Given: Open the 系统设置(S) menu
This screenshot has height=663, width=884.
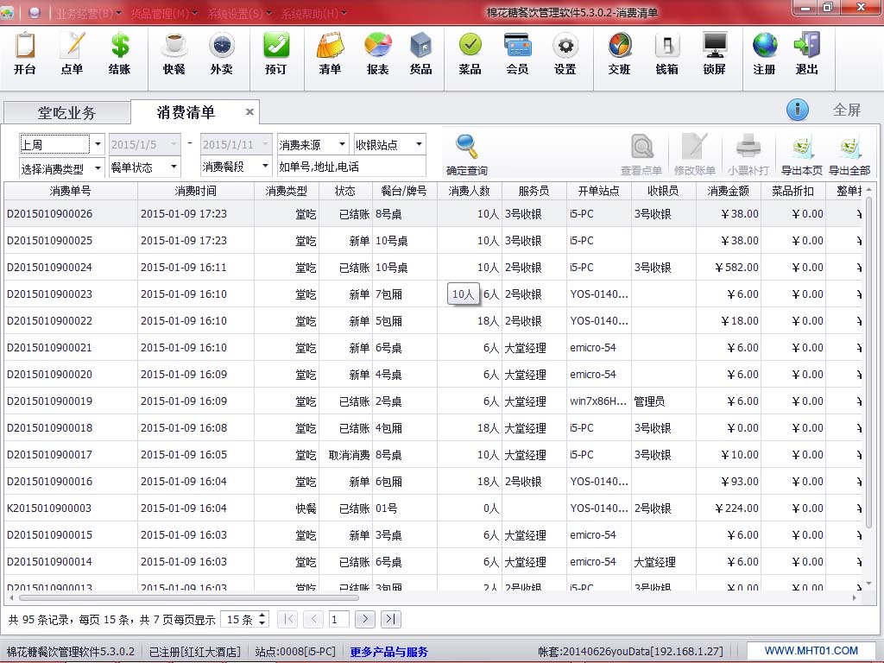Looking at the screenshot, I should (240, 13).
